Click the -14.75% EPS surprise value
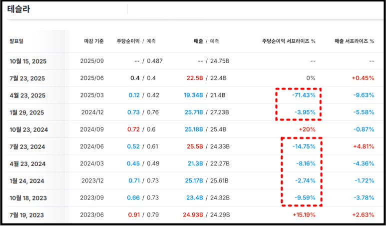This screenshot has width=386, height=226. tap(304, 146)
